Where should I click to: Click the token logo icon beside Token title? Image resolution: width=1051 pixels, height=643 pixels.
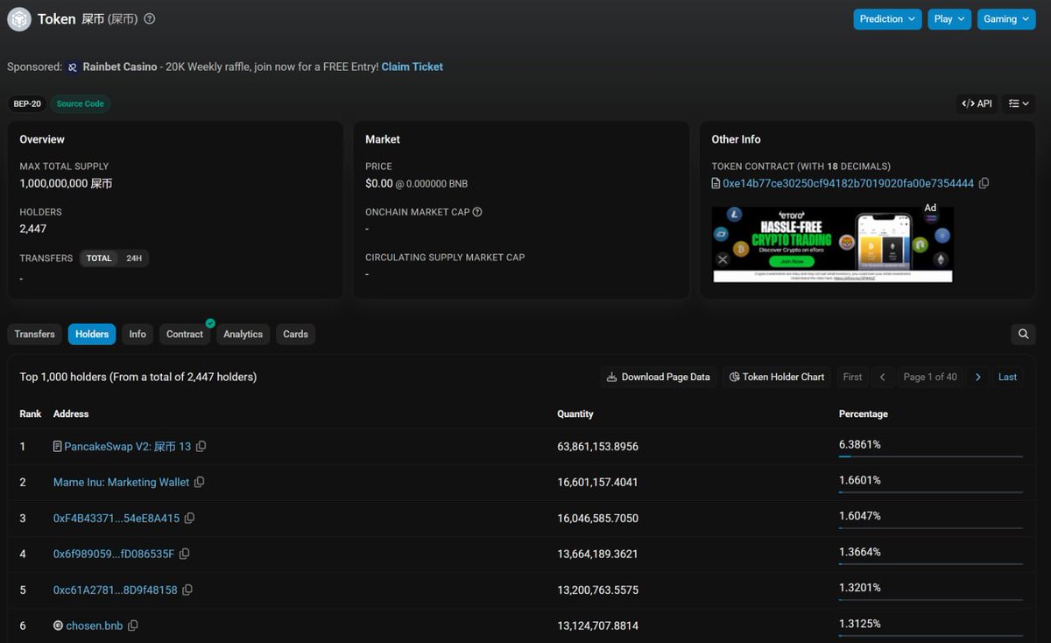click(19, 18)
